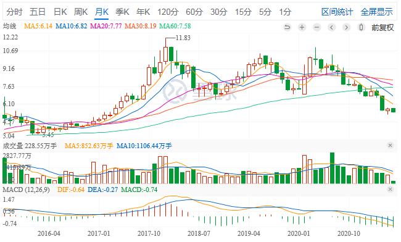Switch to the 60分 interval tab
This screenshot has width=401, height=242.
pos(194,12)
